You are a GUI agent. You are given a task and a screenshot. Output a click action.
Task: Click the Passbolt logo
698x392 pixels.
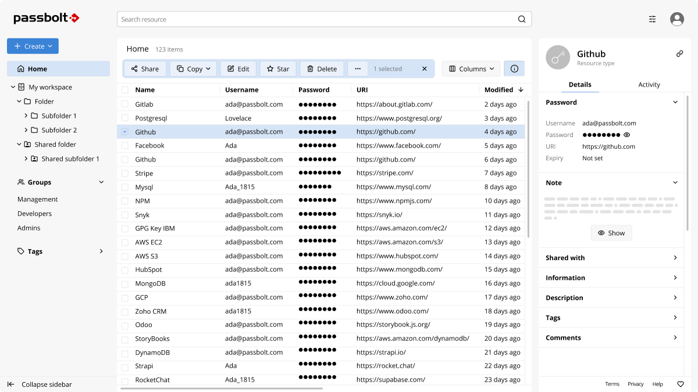click(x=47, y=18)
